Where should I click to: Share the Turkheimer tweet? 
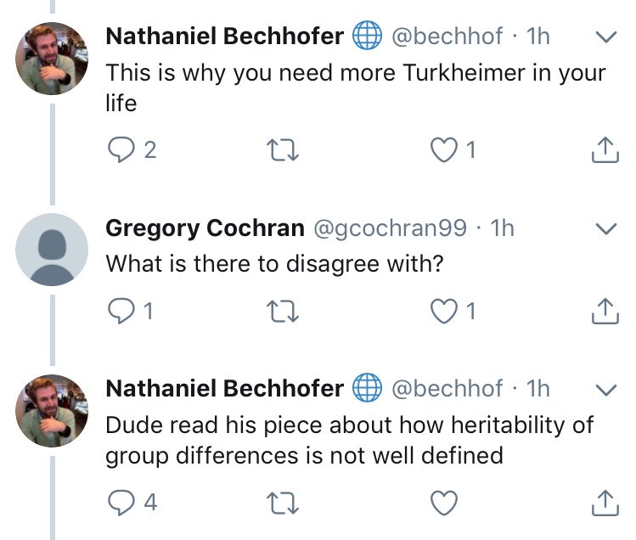pos(601,150)
